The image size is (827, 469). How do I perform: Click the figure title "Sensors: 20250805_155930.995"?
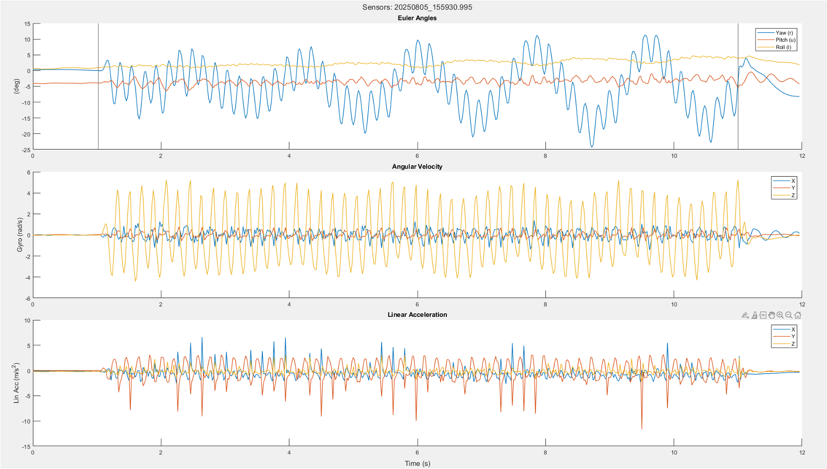(x=417, y=7)
